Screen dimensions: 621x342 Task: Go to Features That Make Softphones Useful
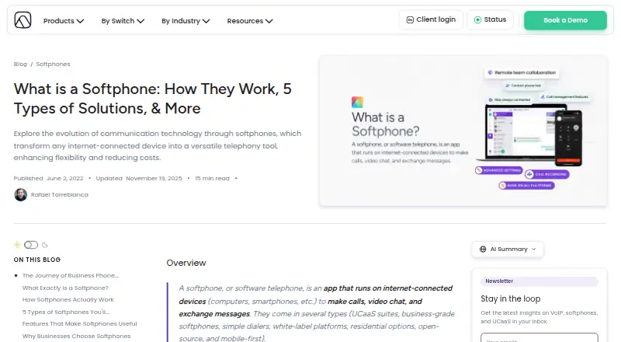(80, 324)
